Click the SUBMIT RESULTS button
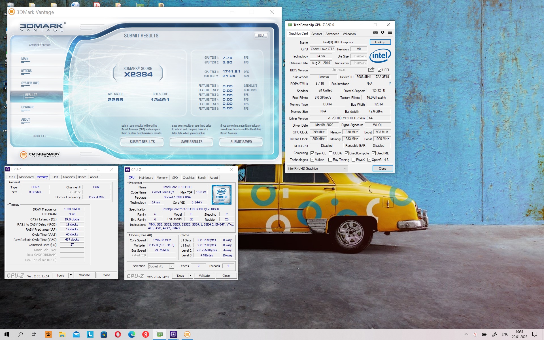 click(142, 142)
